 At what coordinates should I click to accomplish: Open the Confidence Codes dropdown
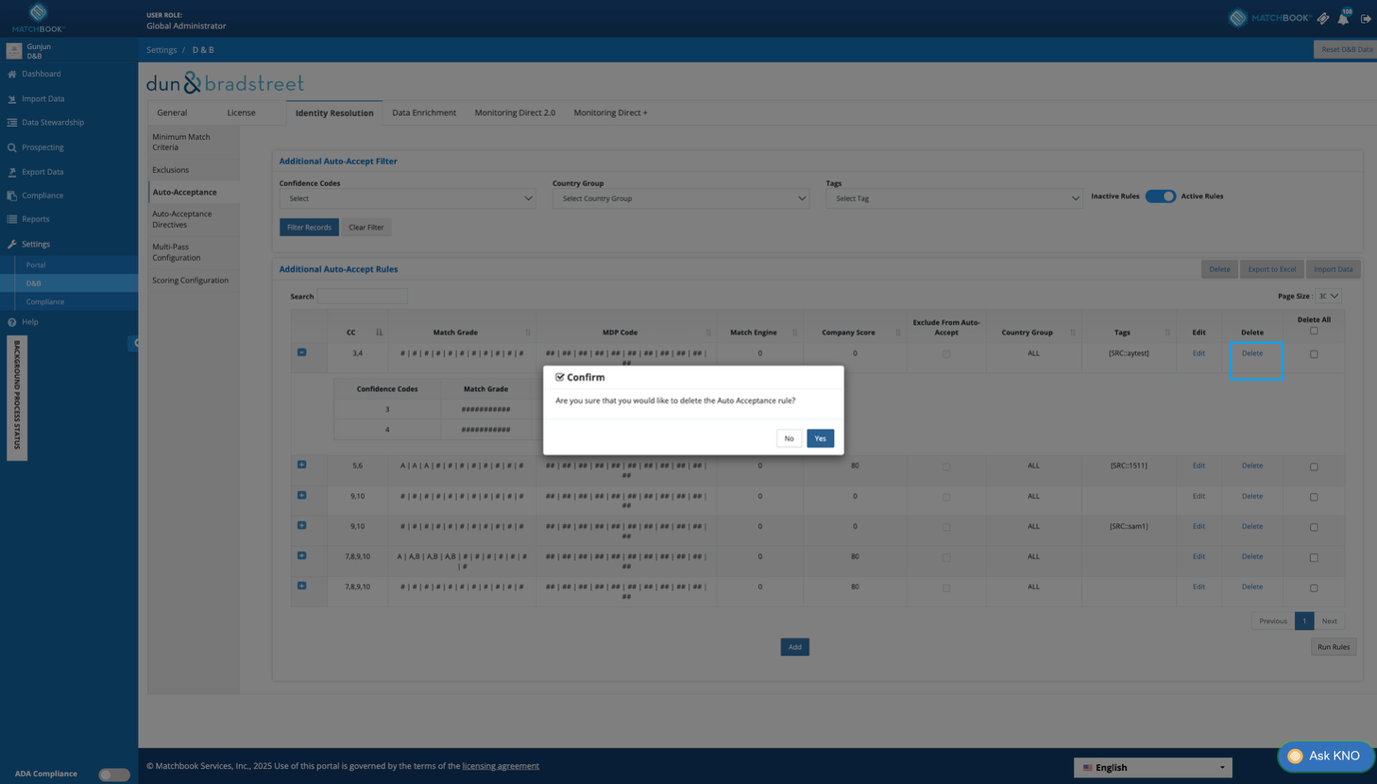pyautogui.click(x=408, y=199)
